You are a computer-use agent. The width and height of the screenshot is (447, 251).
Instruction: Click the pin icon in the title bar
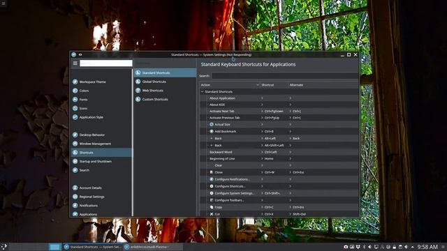point(80,54)
